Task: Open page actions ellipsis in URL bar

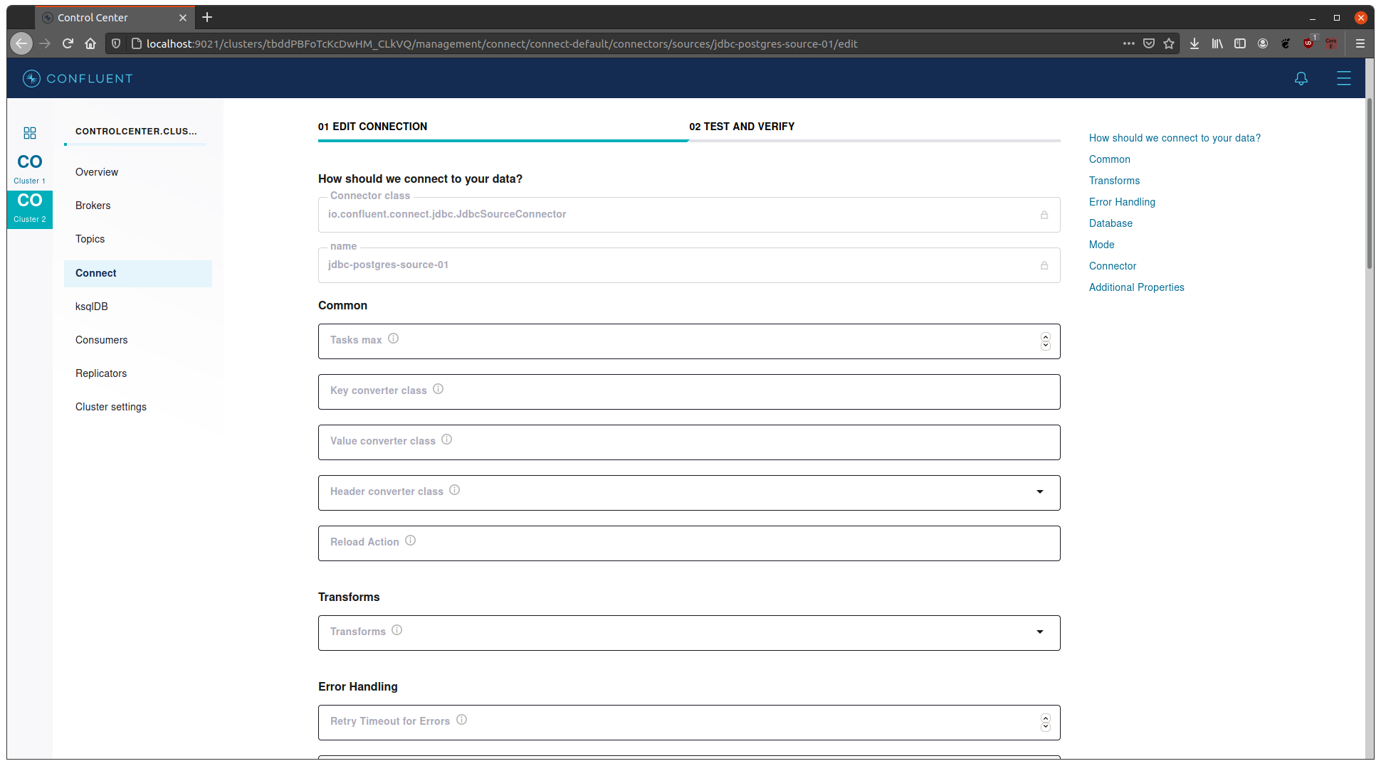Action: coord(1129,43)
